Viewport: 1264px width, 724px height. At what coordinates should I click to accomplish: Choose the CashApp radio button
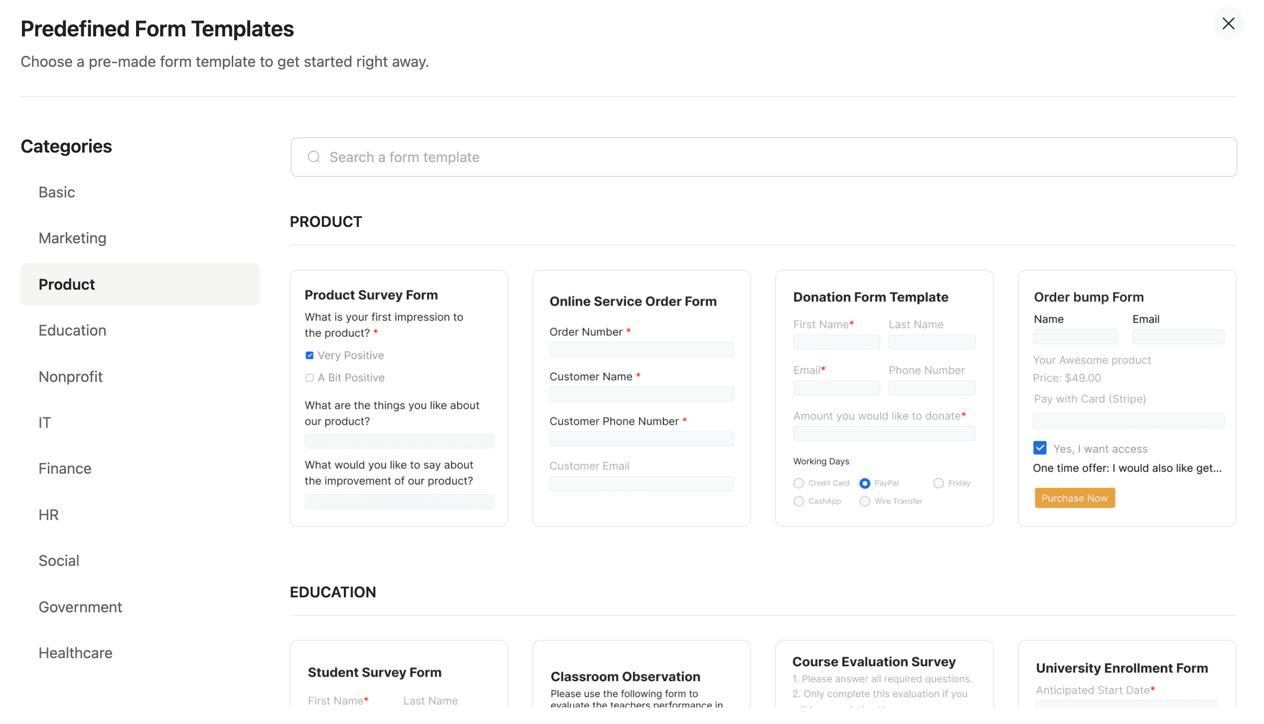pyautogui.click(x=798, y=501)
